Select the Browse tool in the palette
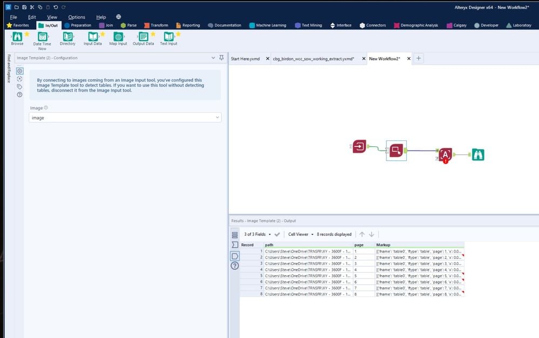The image size is (539, 338). pos(17,38)
